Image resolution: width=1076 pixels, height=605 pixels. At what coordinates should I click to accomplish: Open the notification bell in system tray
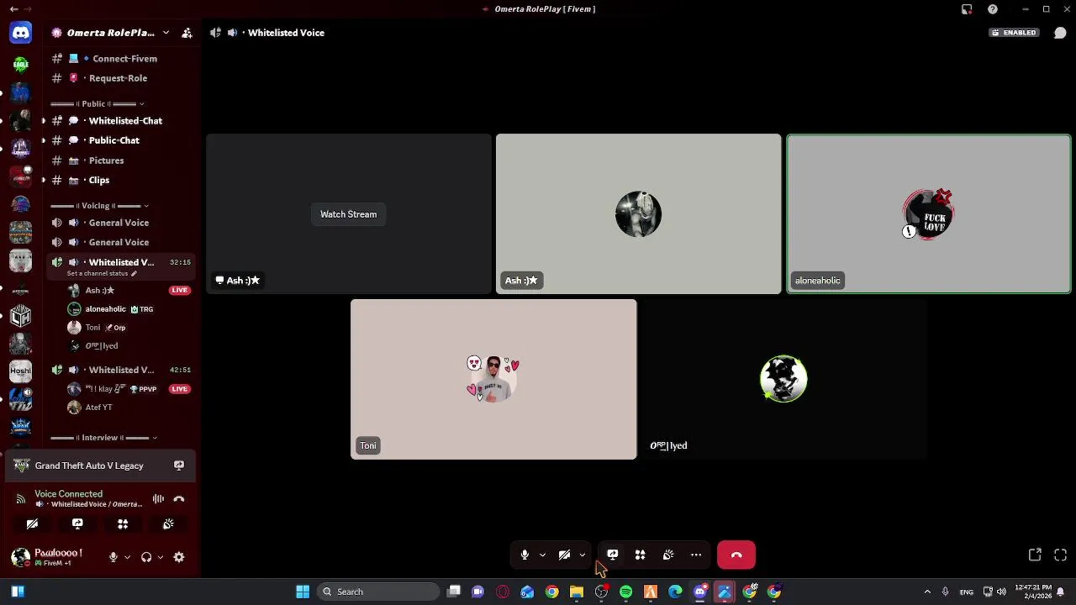click(1061, 592)
